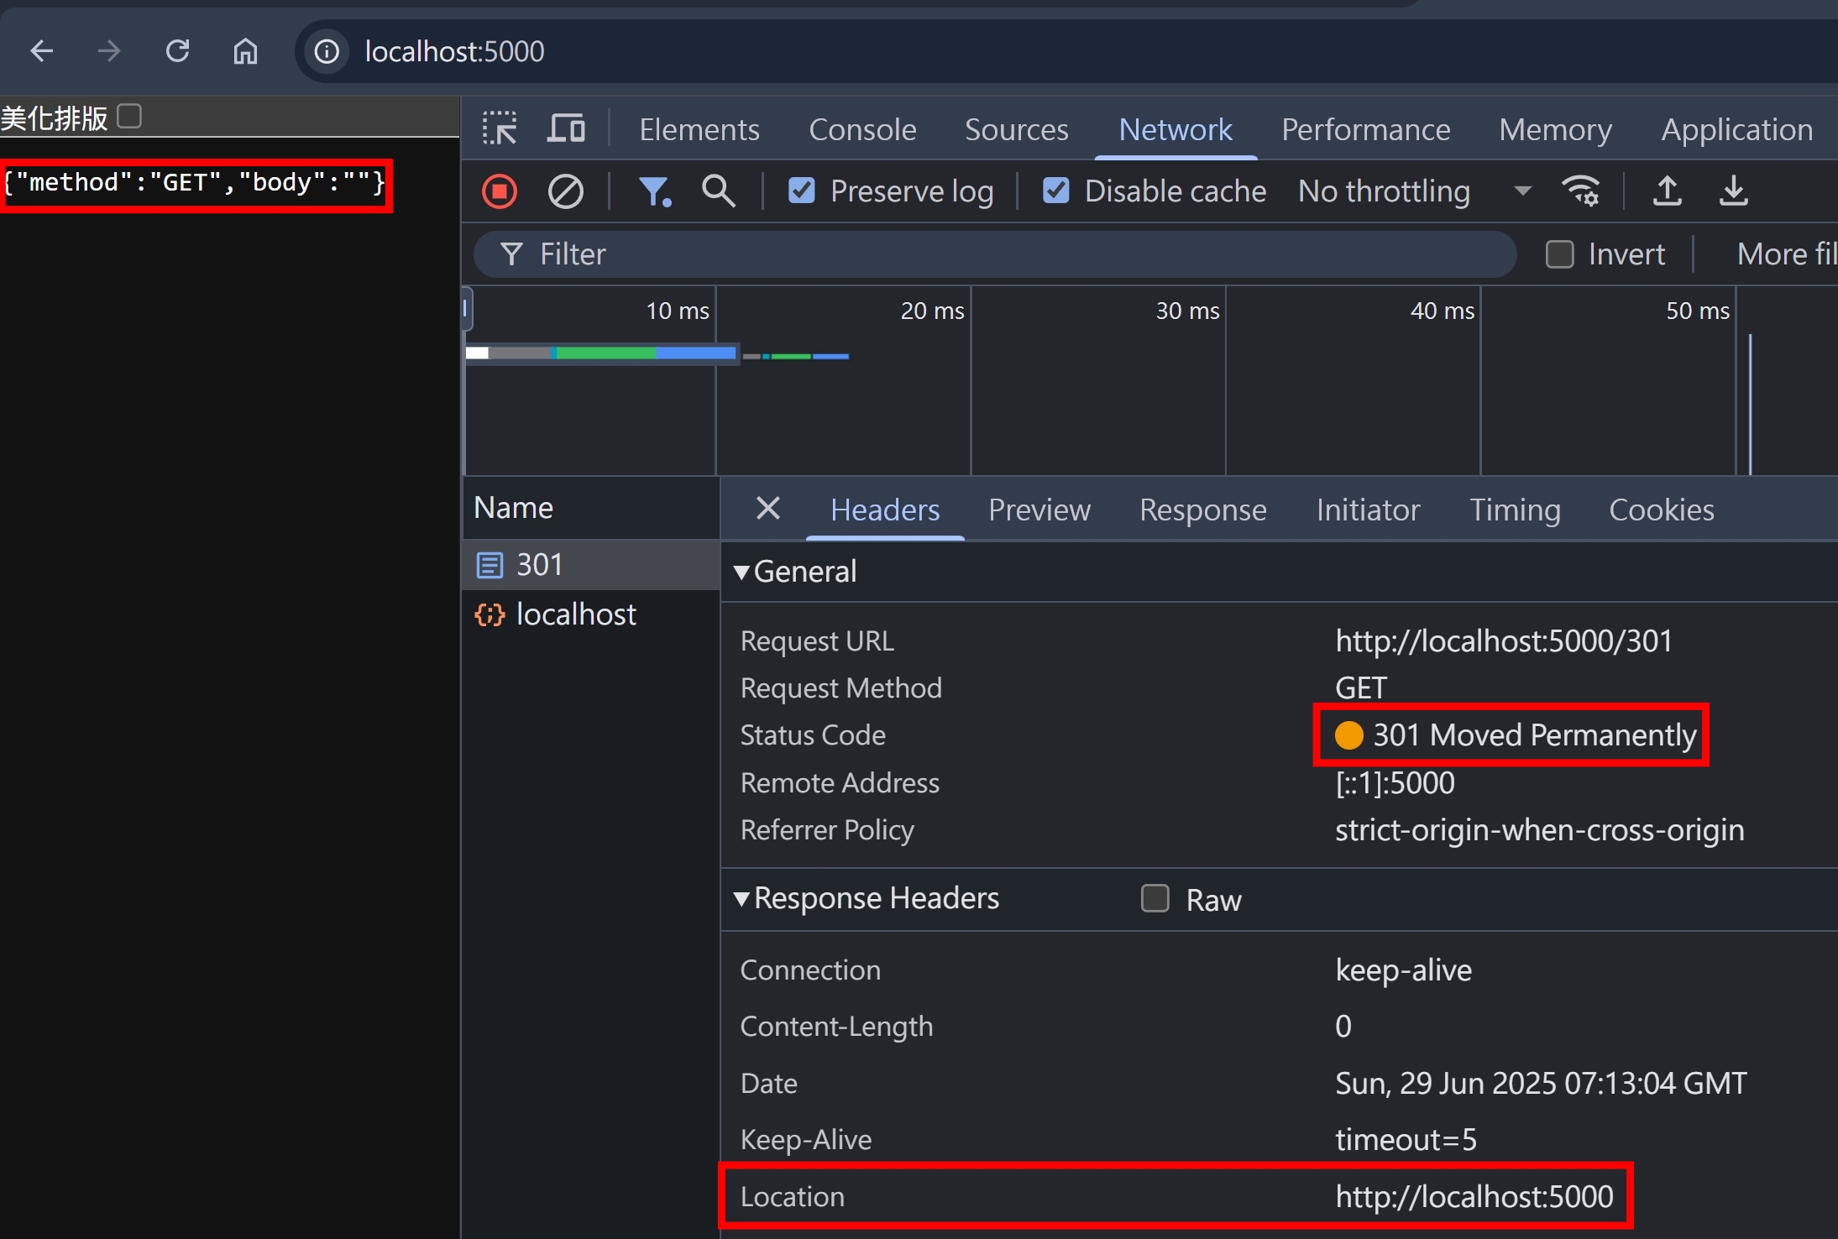Screen dimensions: 1838x1239
Task: Select the Network tab
Action: point(1176,129)
